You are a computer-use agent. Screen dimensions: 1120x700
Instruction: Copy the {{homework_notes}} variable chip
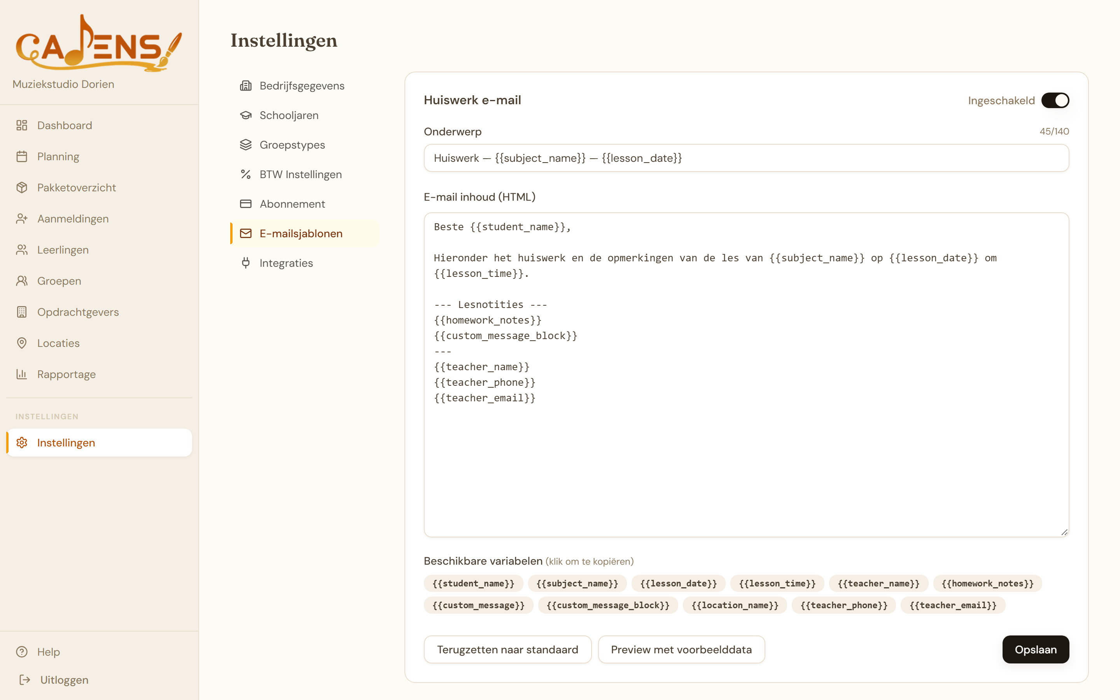coord(988,583)
